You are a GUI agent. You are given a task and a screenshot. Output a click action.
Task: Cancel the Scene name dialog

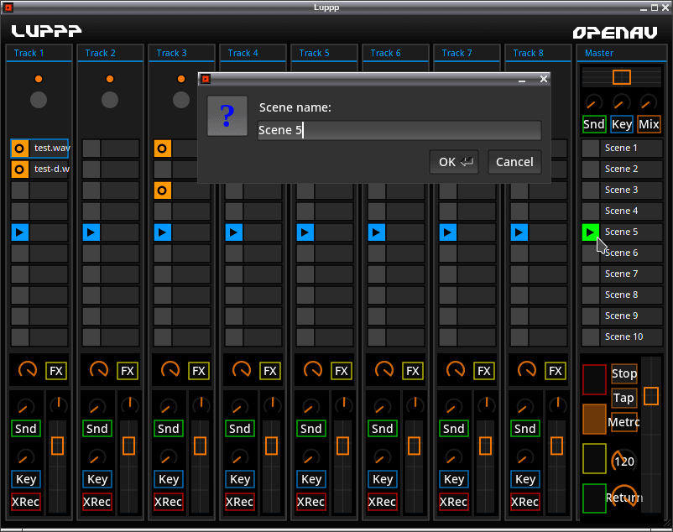[x=514, y=162]
